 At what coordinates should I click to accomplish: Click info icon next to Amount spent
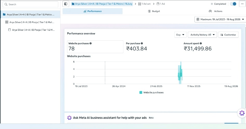click(201, 44)
